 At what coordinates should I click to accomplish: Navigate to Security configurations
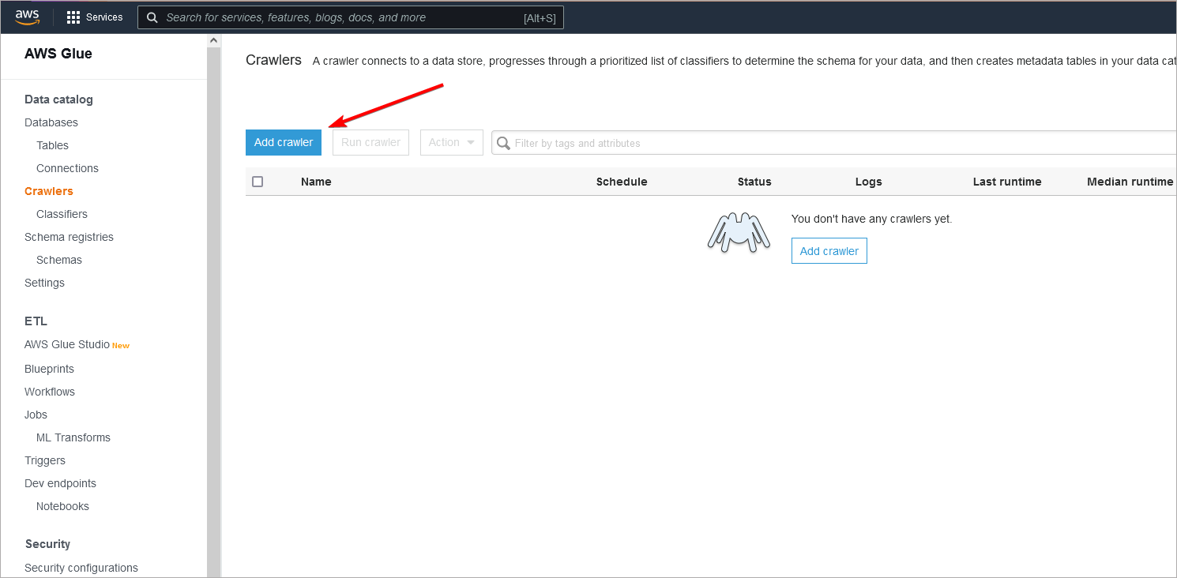click(81, 568)
